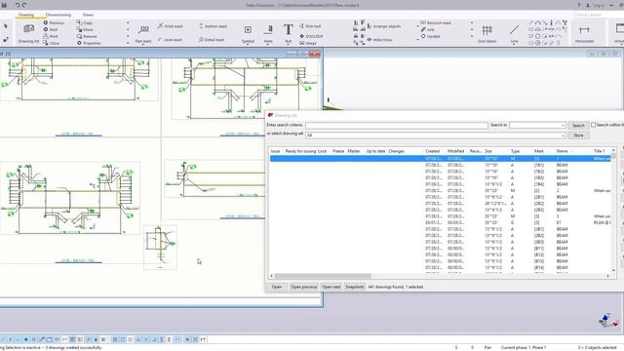Click the Undo arrow icon
The image size is (624, 351).
18,5
